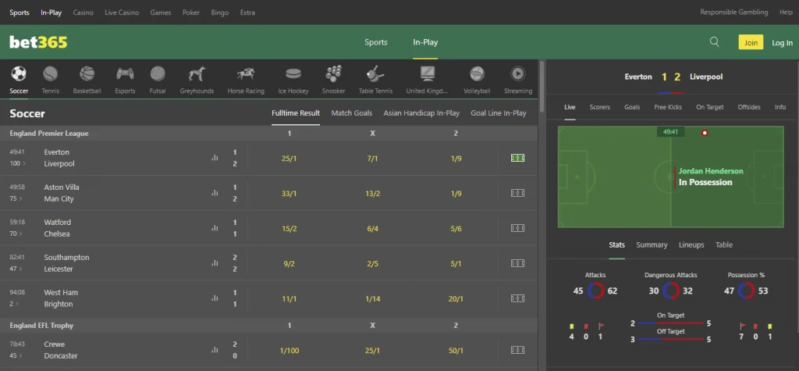Viewport: 799px width, 371px height.
Task: Open the Responsible Gambling link
Action: click(733, 12)
